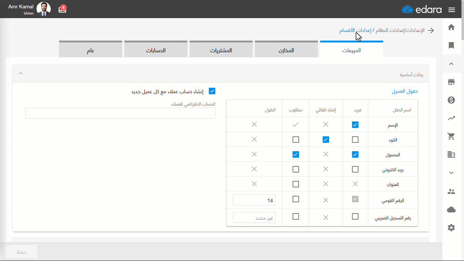Collapse the 'بيانات أساسية' section
The height and width of the screenshot is (261, 464).
click(x=21, y=73)
